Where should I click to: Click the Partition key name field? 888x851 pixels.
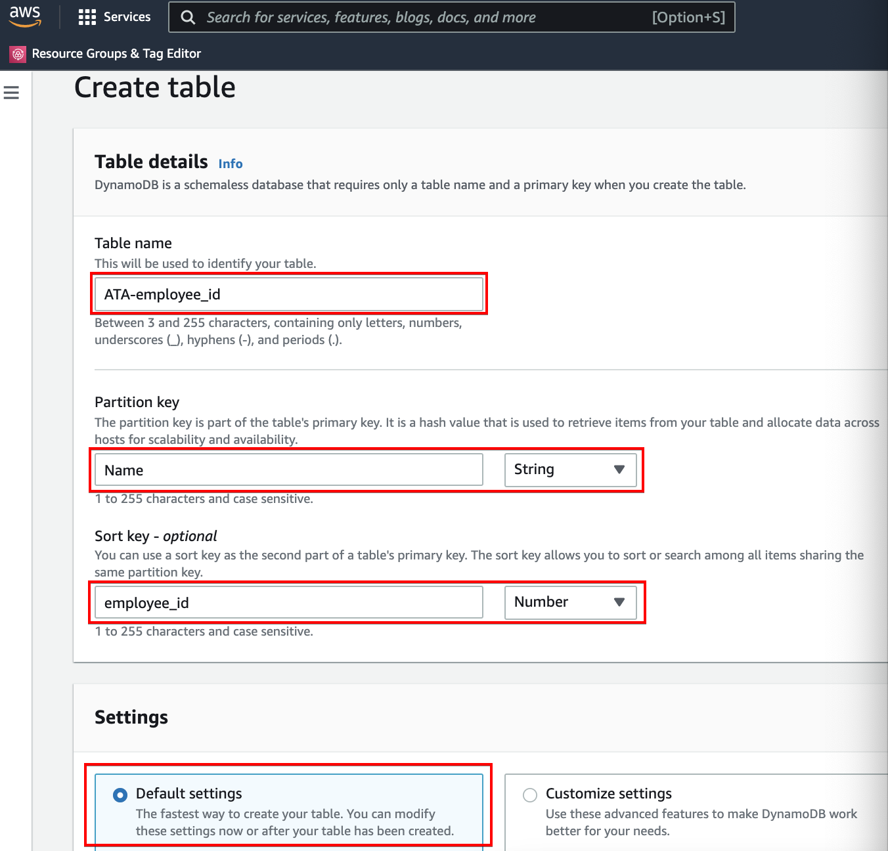click(x=289, y=470)
